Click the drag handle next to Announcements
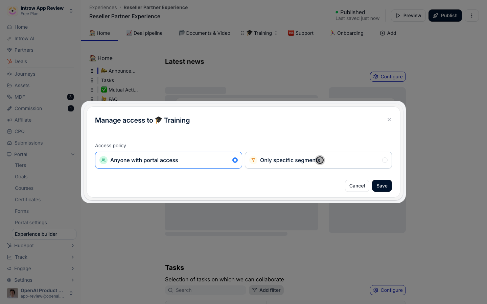Viewport: 487px width, 304px height. click(92, 71)
